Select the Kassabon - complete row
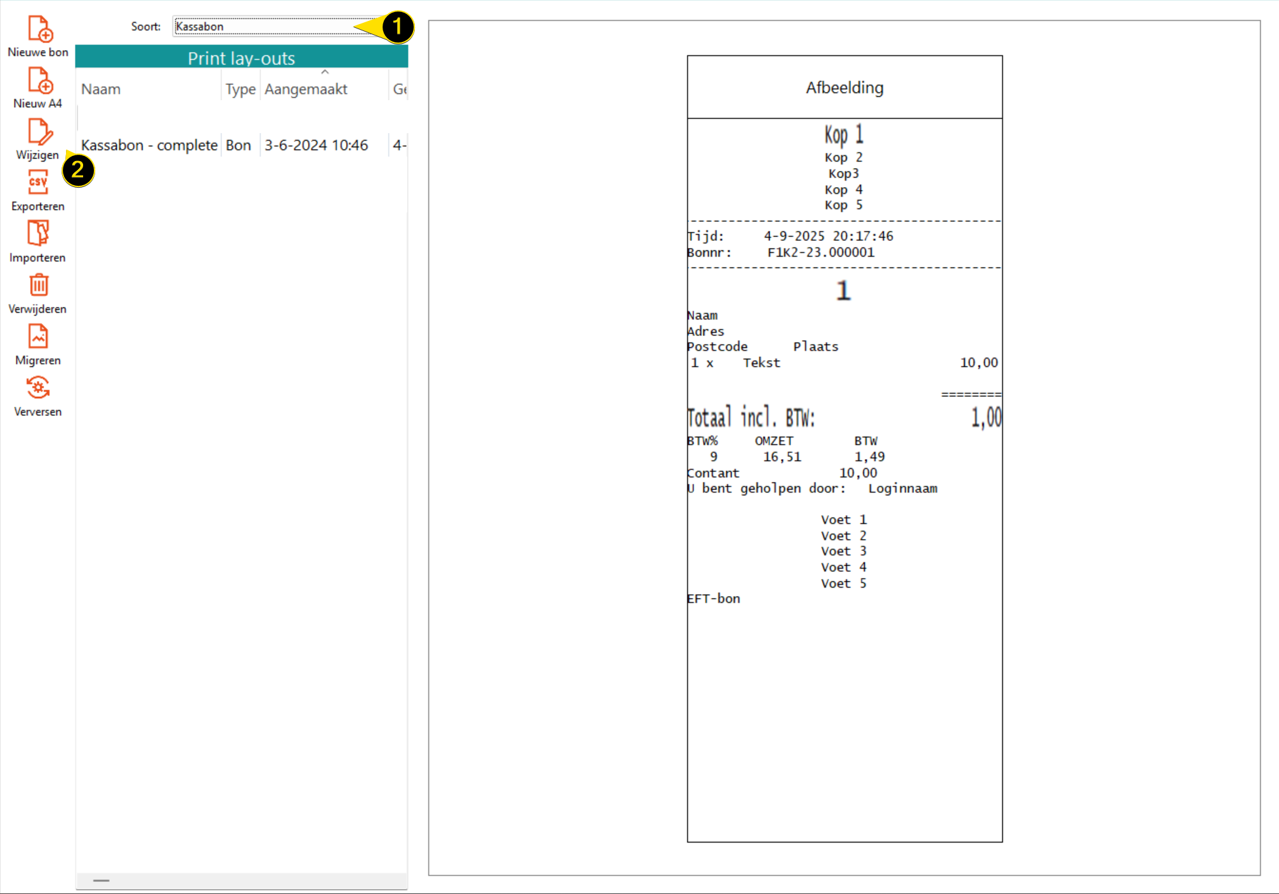The width and height of the screenshot is (1279, 894). tap(149, 145)
